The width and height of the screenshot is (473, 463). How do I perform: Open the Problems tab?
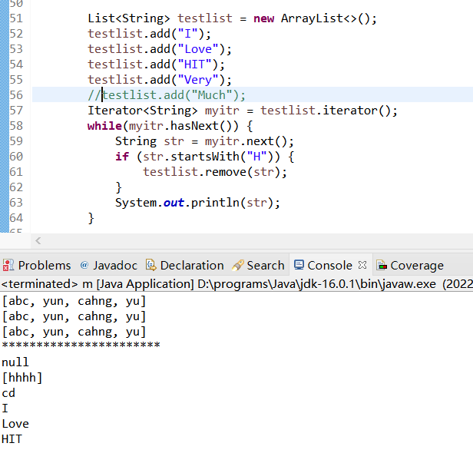point(37,266)
